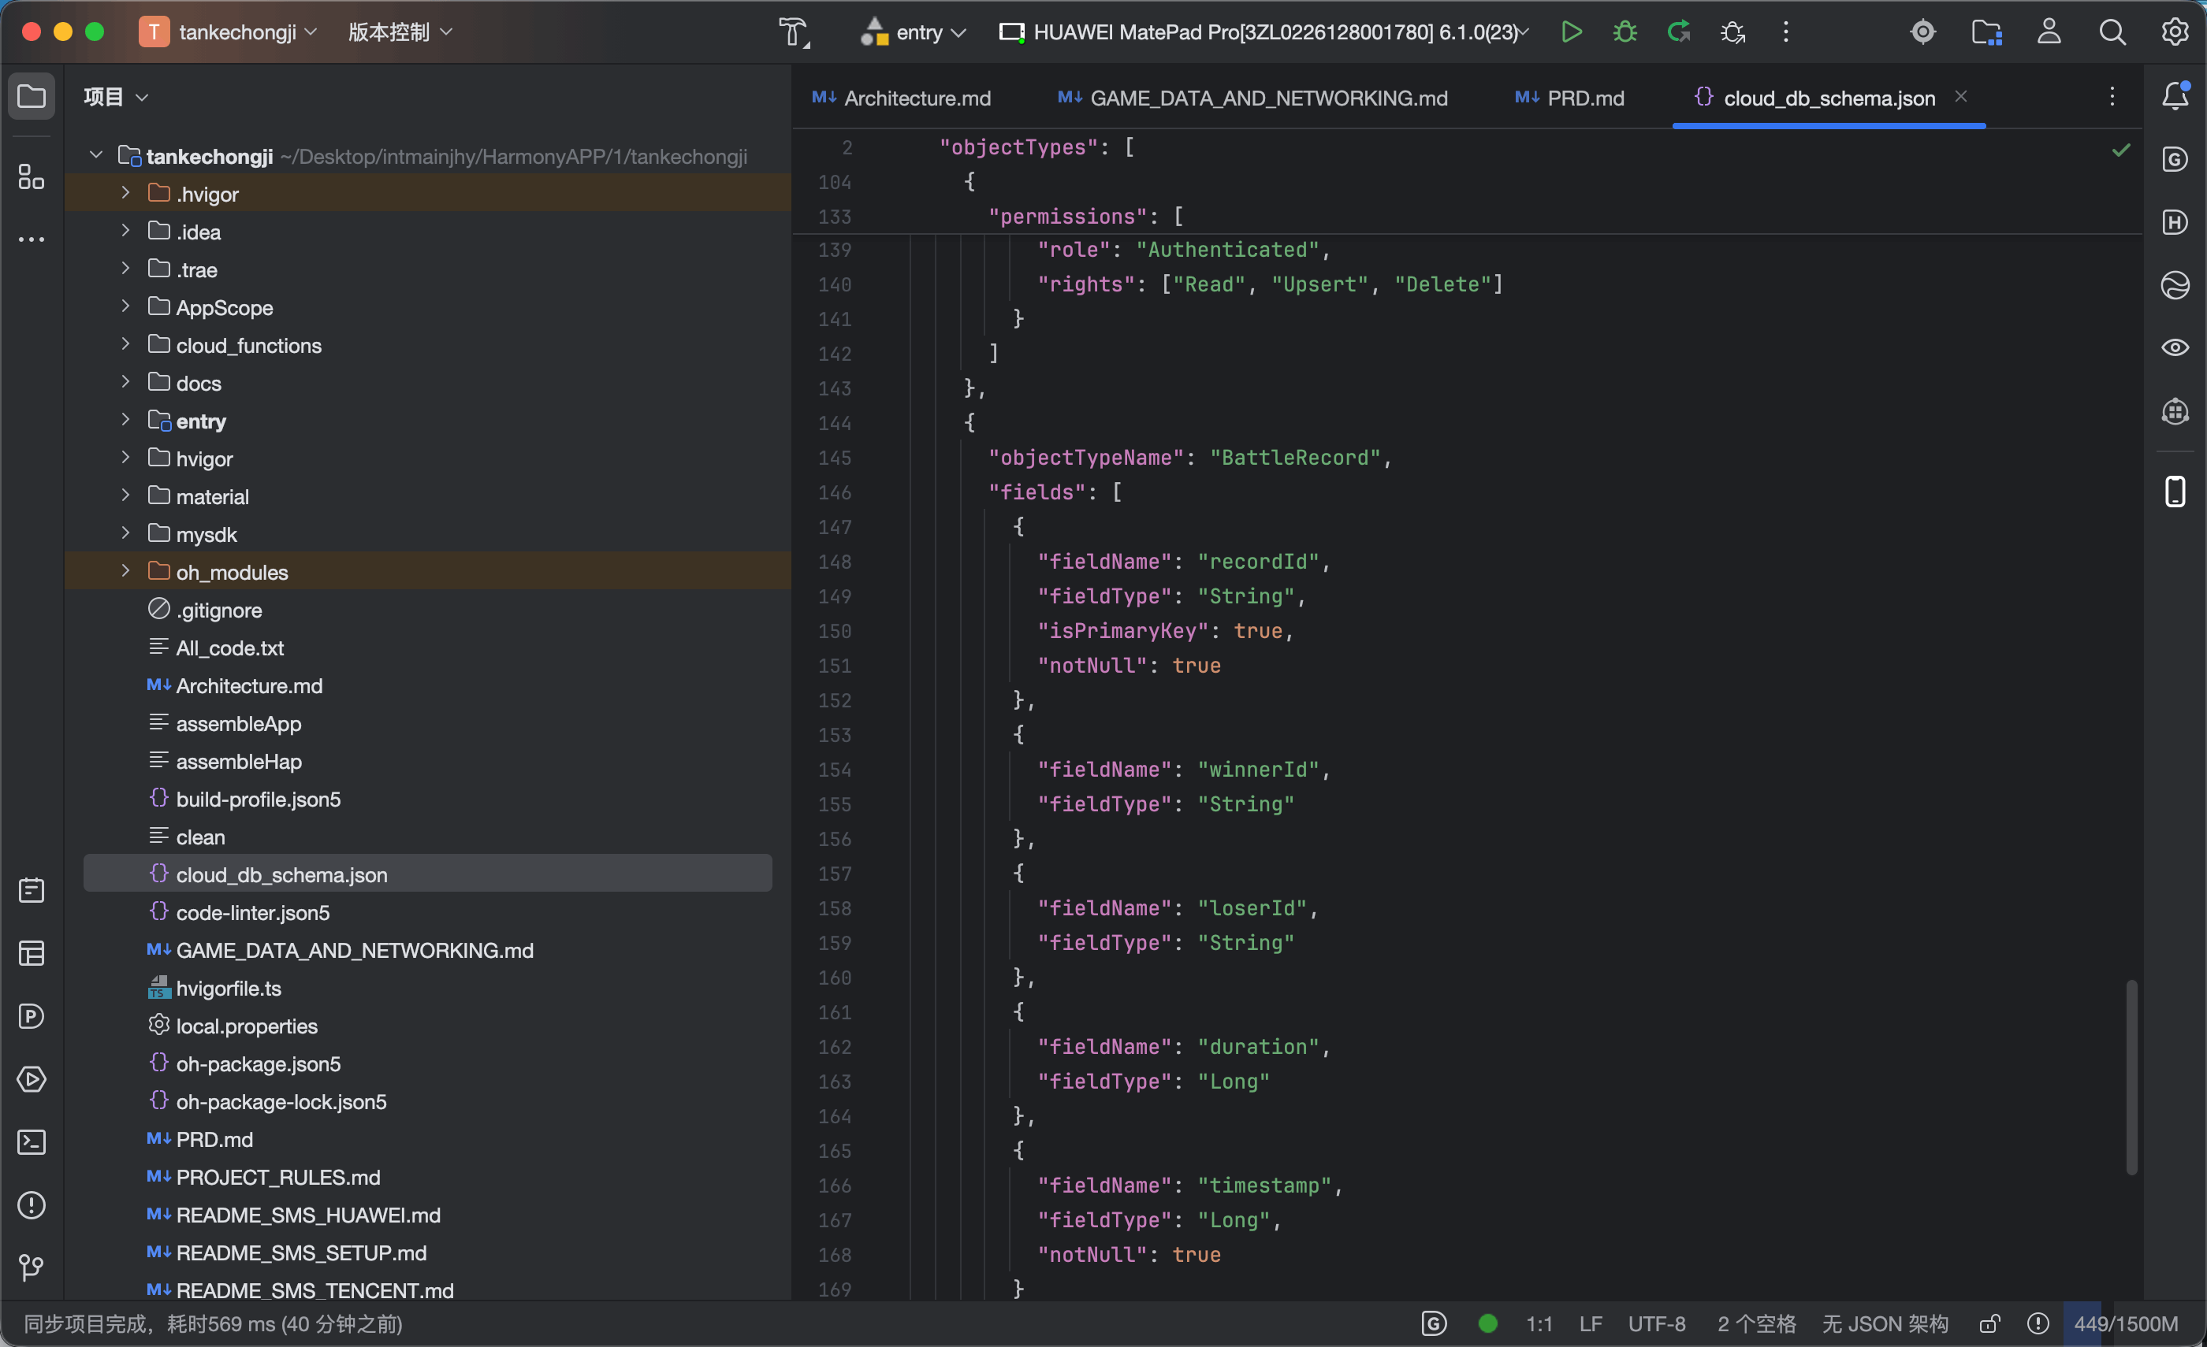This screenshot has width=2207, height=1347.
Task: Open the notifications bell panel
Action: [x=2175, y=96]
